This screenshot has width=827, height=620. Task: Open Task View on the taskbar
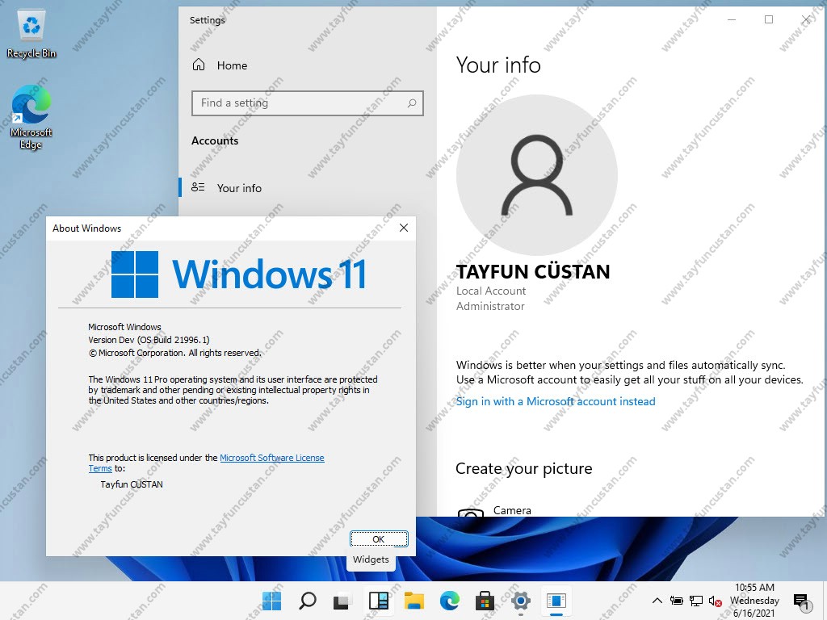342,601
